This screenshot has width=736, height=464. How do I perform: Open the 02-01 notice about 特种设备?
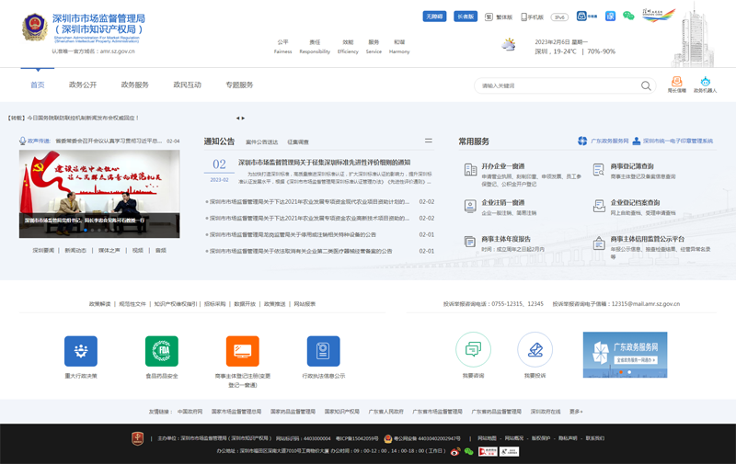pos(291,234)
